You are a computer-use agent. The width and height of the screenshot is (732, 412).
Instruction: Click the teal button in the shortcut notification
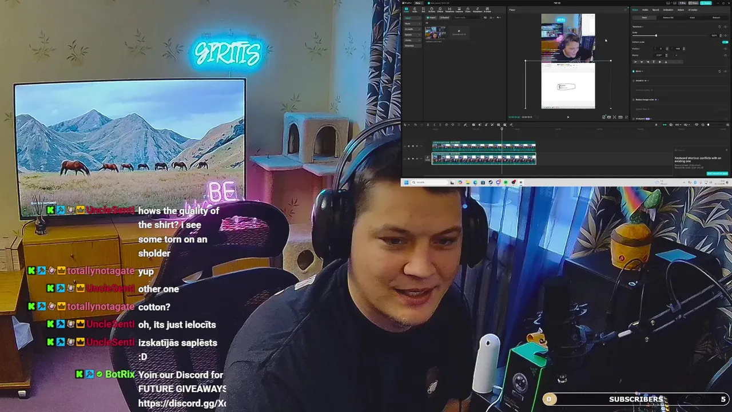click(718, 173)
